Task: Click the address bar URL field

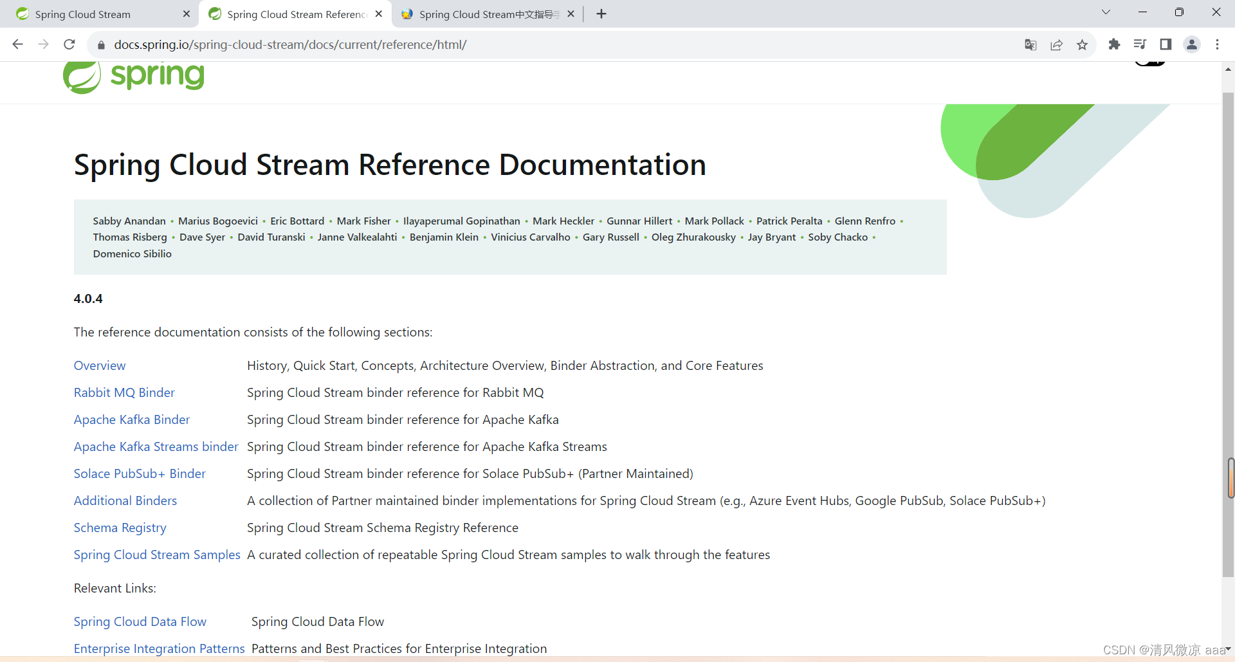Action: click(560, 44)
